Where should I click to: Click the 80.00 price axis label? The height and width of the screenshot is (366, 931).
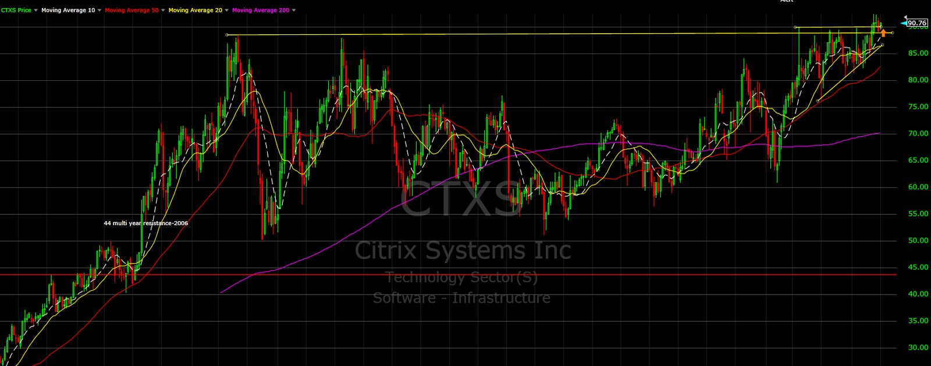coord(918,80)
